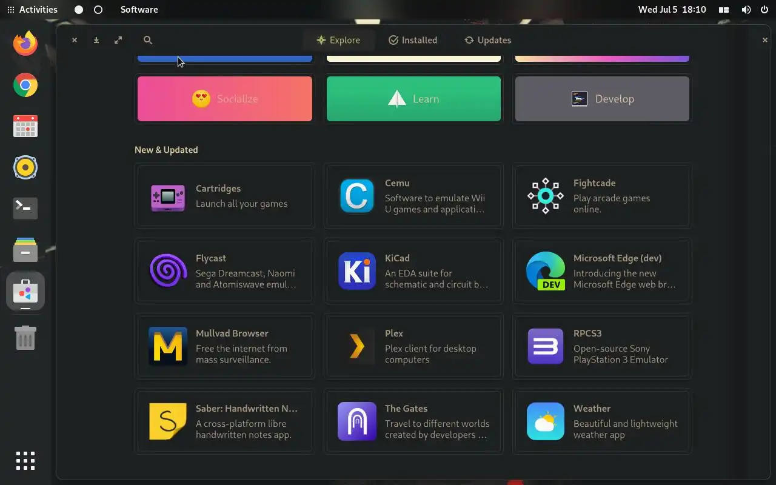The image size is (776, 485).
Task: Click The Gates app icon
Action: click(356, 421)
